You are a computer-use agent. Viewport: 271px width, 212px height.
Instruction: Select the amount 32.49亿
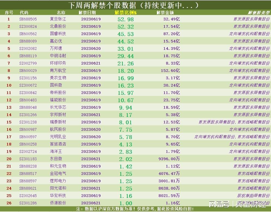(172, 19)
